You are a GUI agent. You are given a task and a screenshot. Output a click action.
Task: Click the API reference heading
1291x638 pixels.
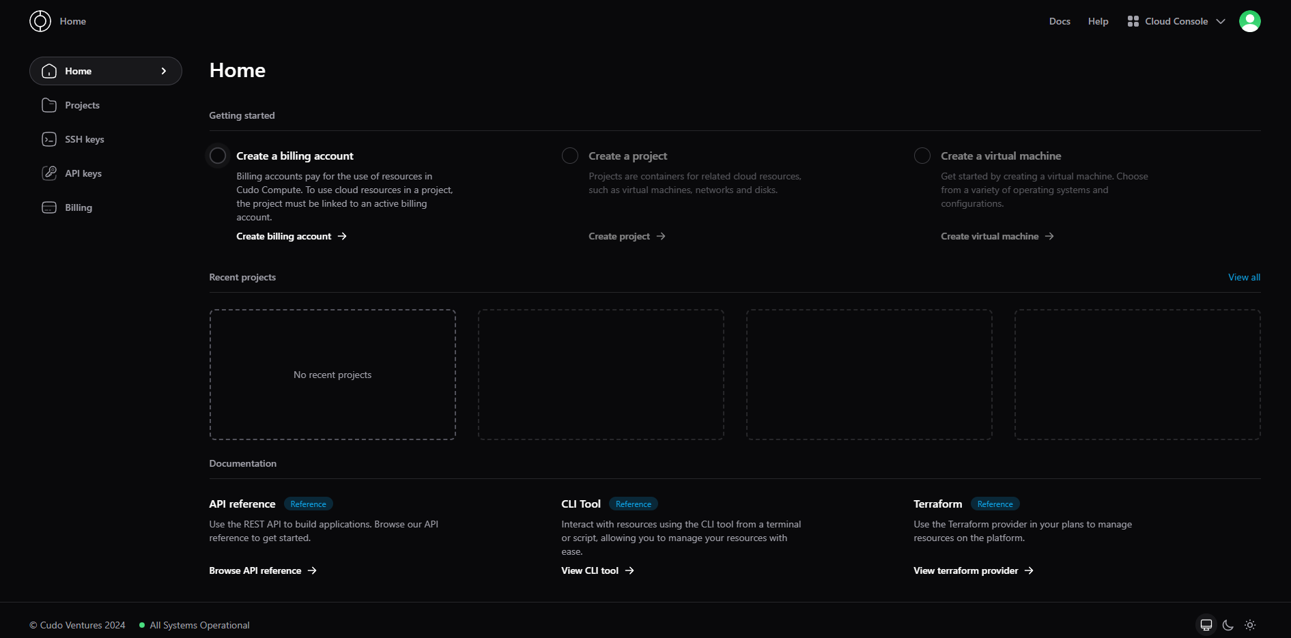pyautogui.click(x=242, y=504)
